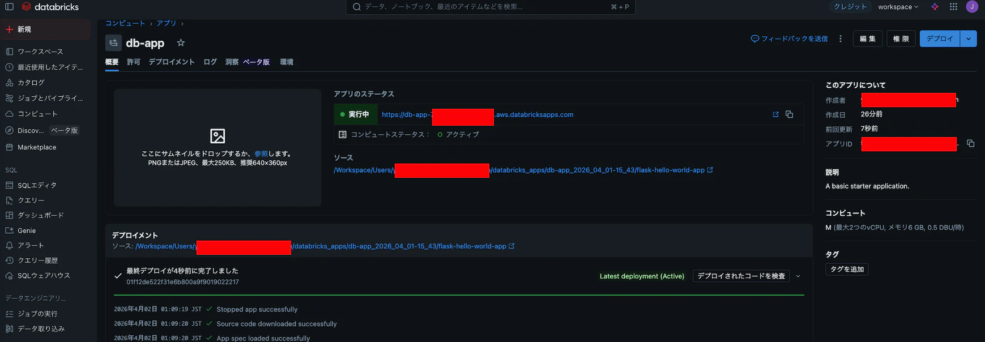This screenshot has height=342, width=985.
Task: Click the 編集 button
Action: pos(868,39)
